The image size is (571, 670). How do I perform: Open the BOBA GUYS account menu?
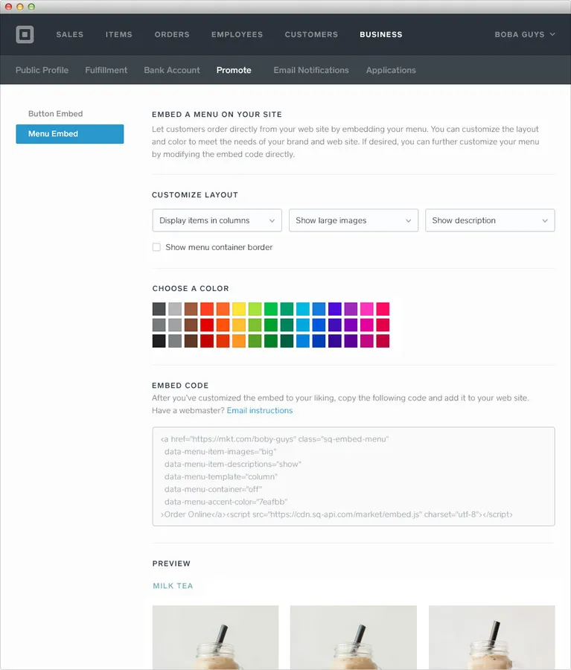524,34
